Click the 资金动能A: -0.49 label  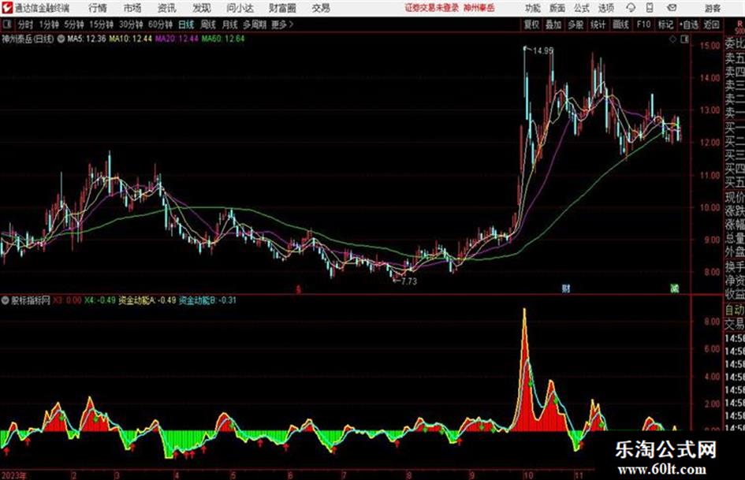coord(147,300)
